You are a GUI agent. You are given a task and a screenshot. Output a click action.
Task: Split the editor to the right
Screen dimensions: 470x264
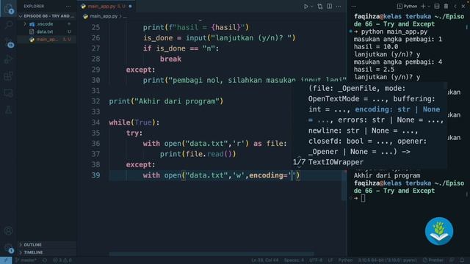tap(330, 7)
